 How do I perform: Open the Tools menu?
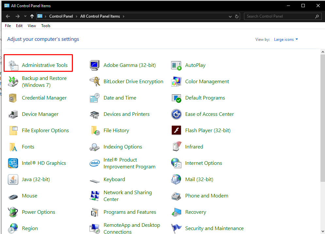[46, 26]
